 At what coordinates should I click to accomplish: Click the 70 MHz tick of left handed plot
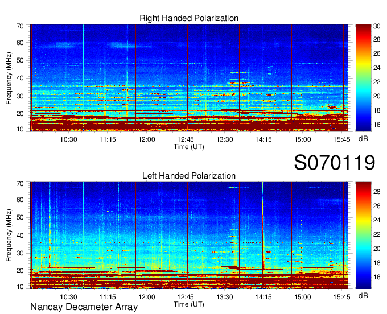tap(20, 184)
